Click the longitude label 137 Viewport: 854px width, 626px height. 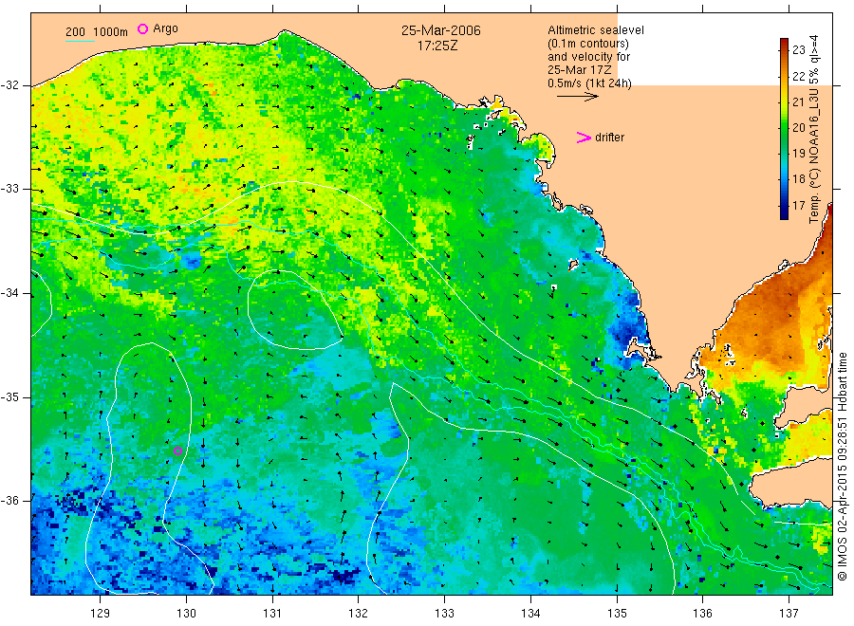point(789,614)
